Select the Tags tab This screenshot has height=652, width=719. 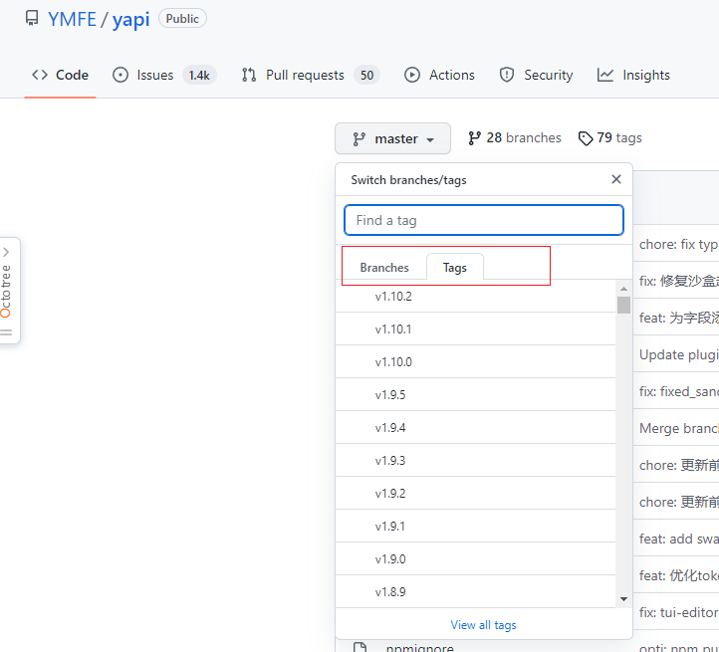pyautogui.click(x=454, y=268)
